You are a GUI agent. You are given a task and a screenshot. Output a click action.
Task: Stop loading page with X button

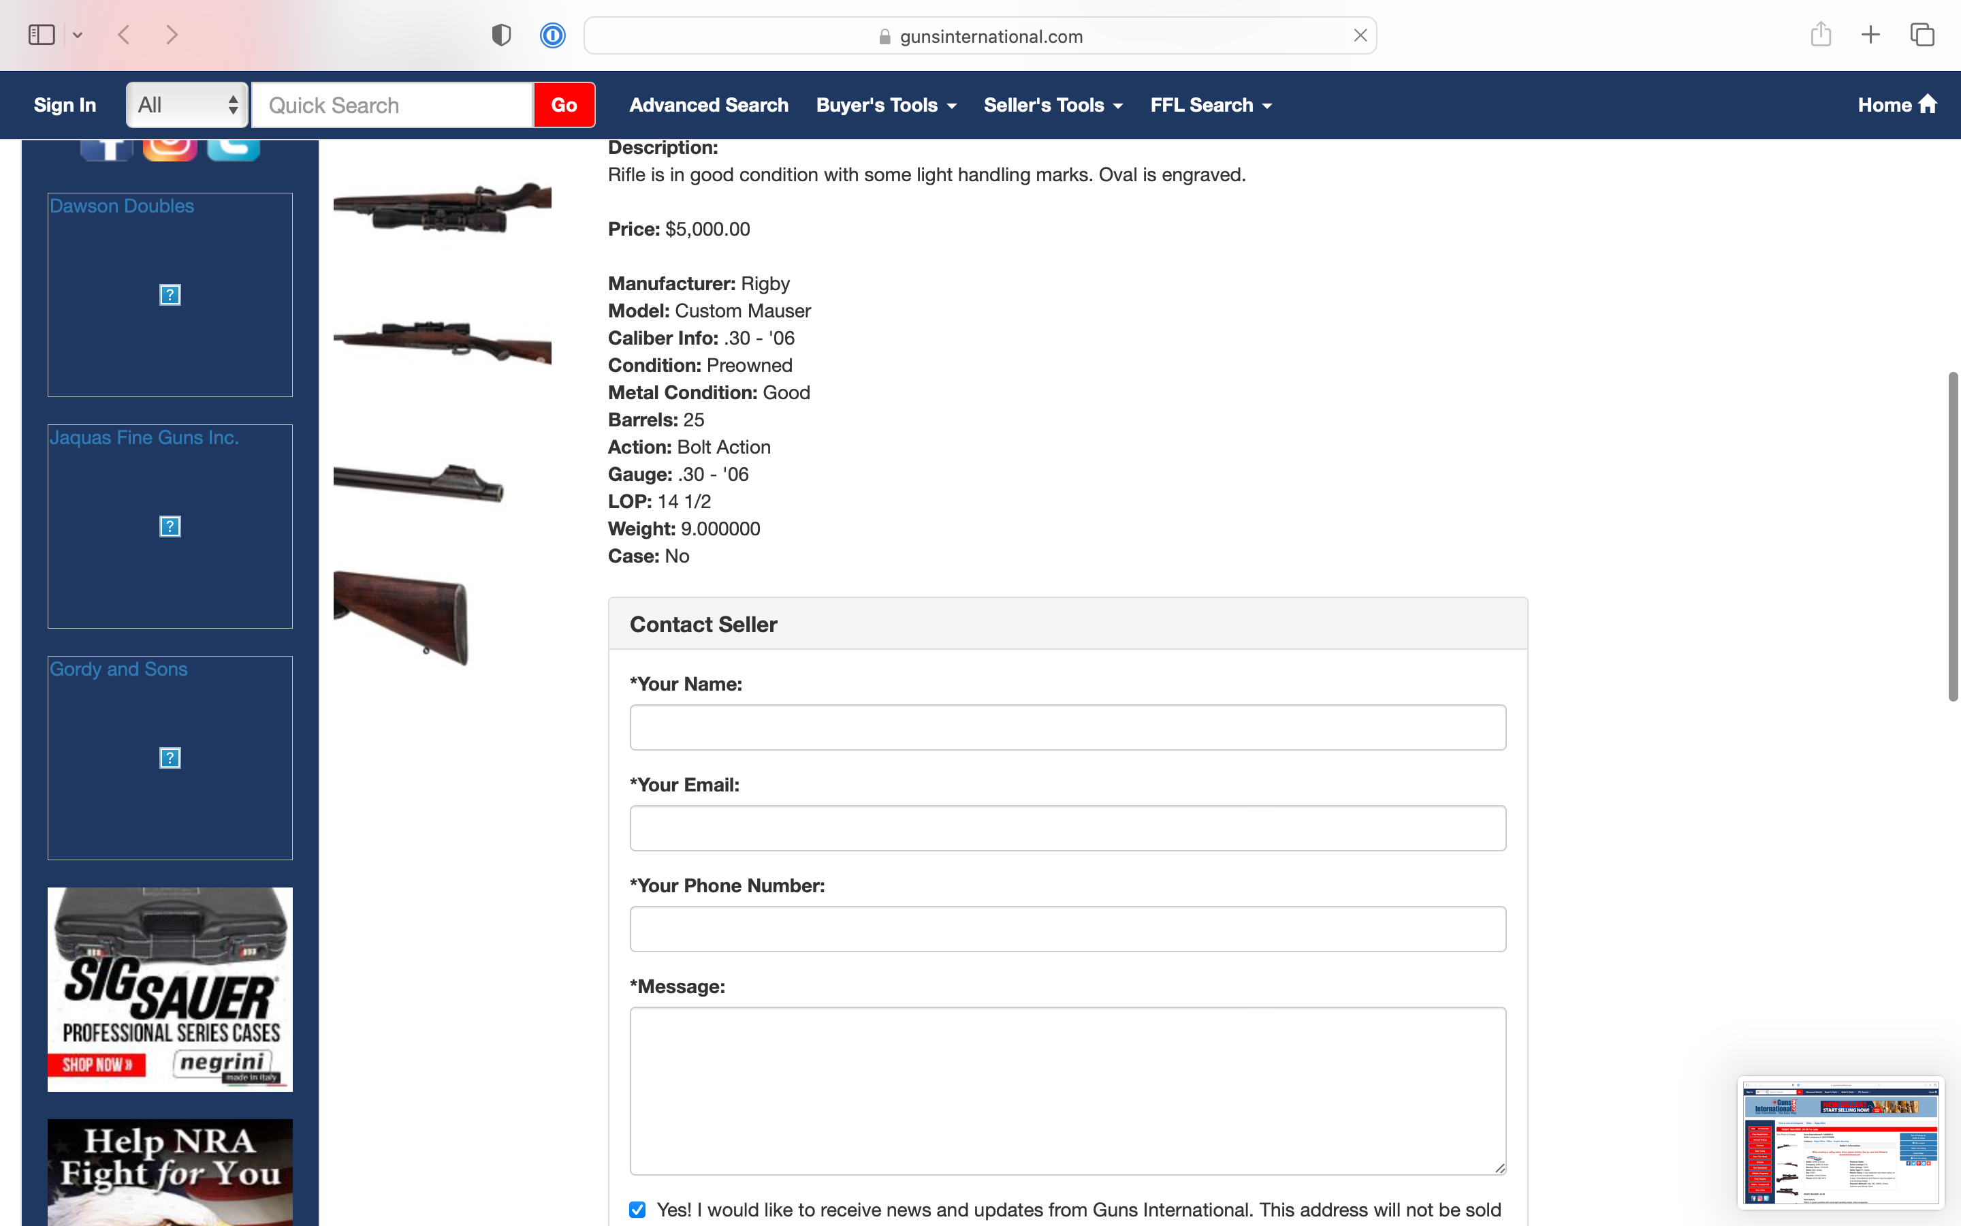[1360, 35]
